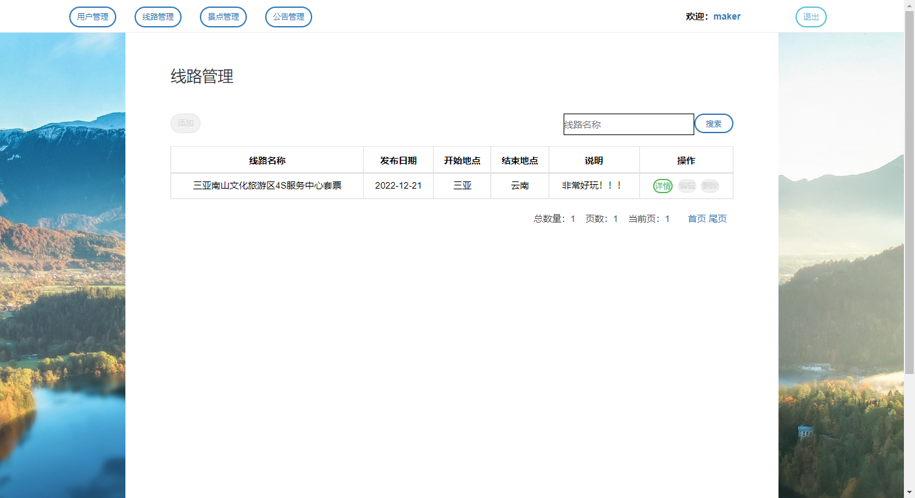Click the vertical scrollbar thumb
The image size is (915, 498).
[x=909, y=193]
